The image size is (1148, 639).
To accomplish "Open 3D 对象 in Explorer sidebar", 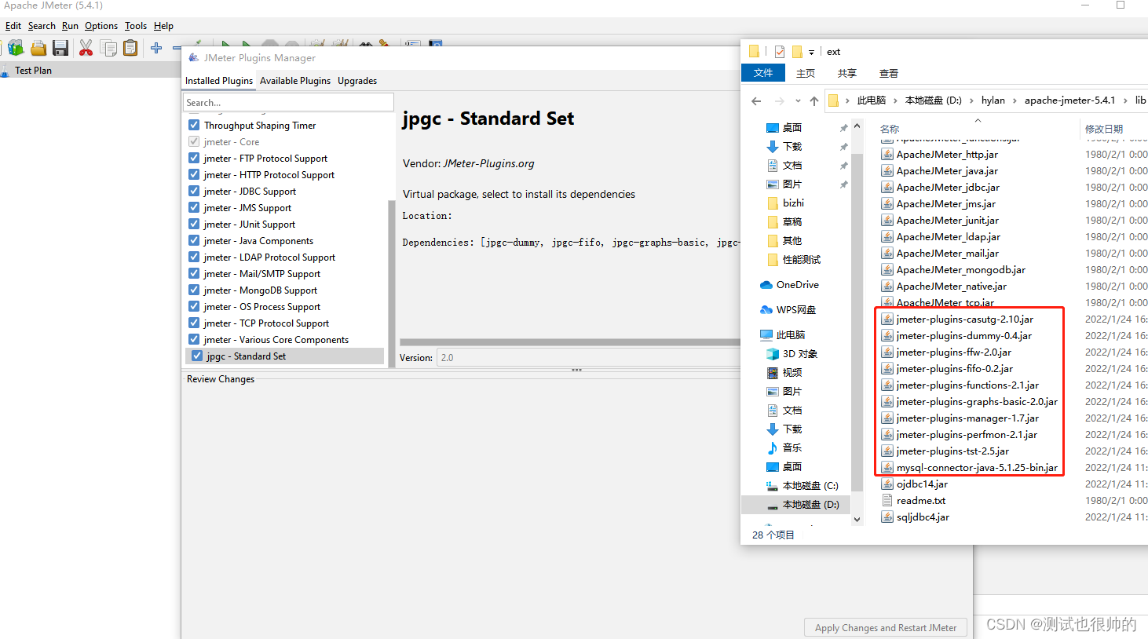I will point(792,354).
